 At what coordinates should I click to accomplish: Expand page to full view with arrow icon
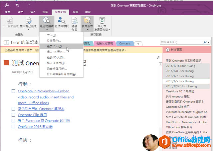point(158,58)
